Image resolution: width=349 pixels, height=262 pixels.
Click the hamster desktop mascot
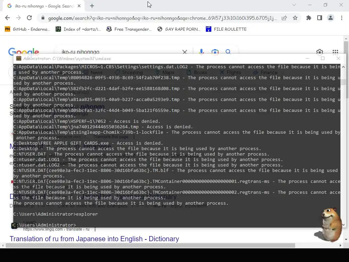(x=328, y=224)
